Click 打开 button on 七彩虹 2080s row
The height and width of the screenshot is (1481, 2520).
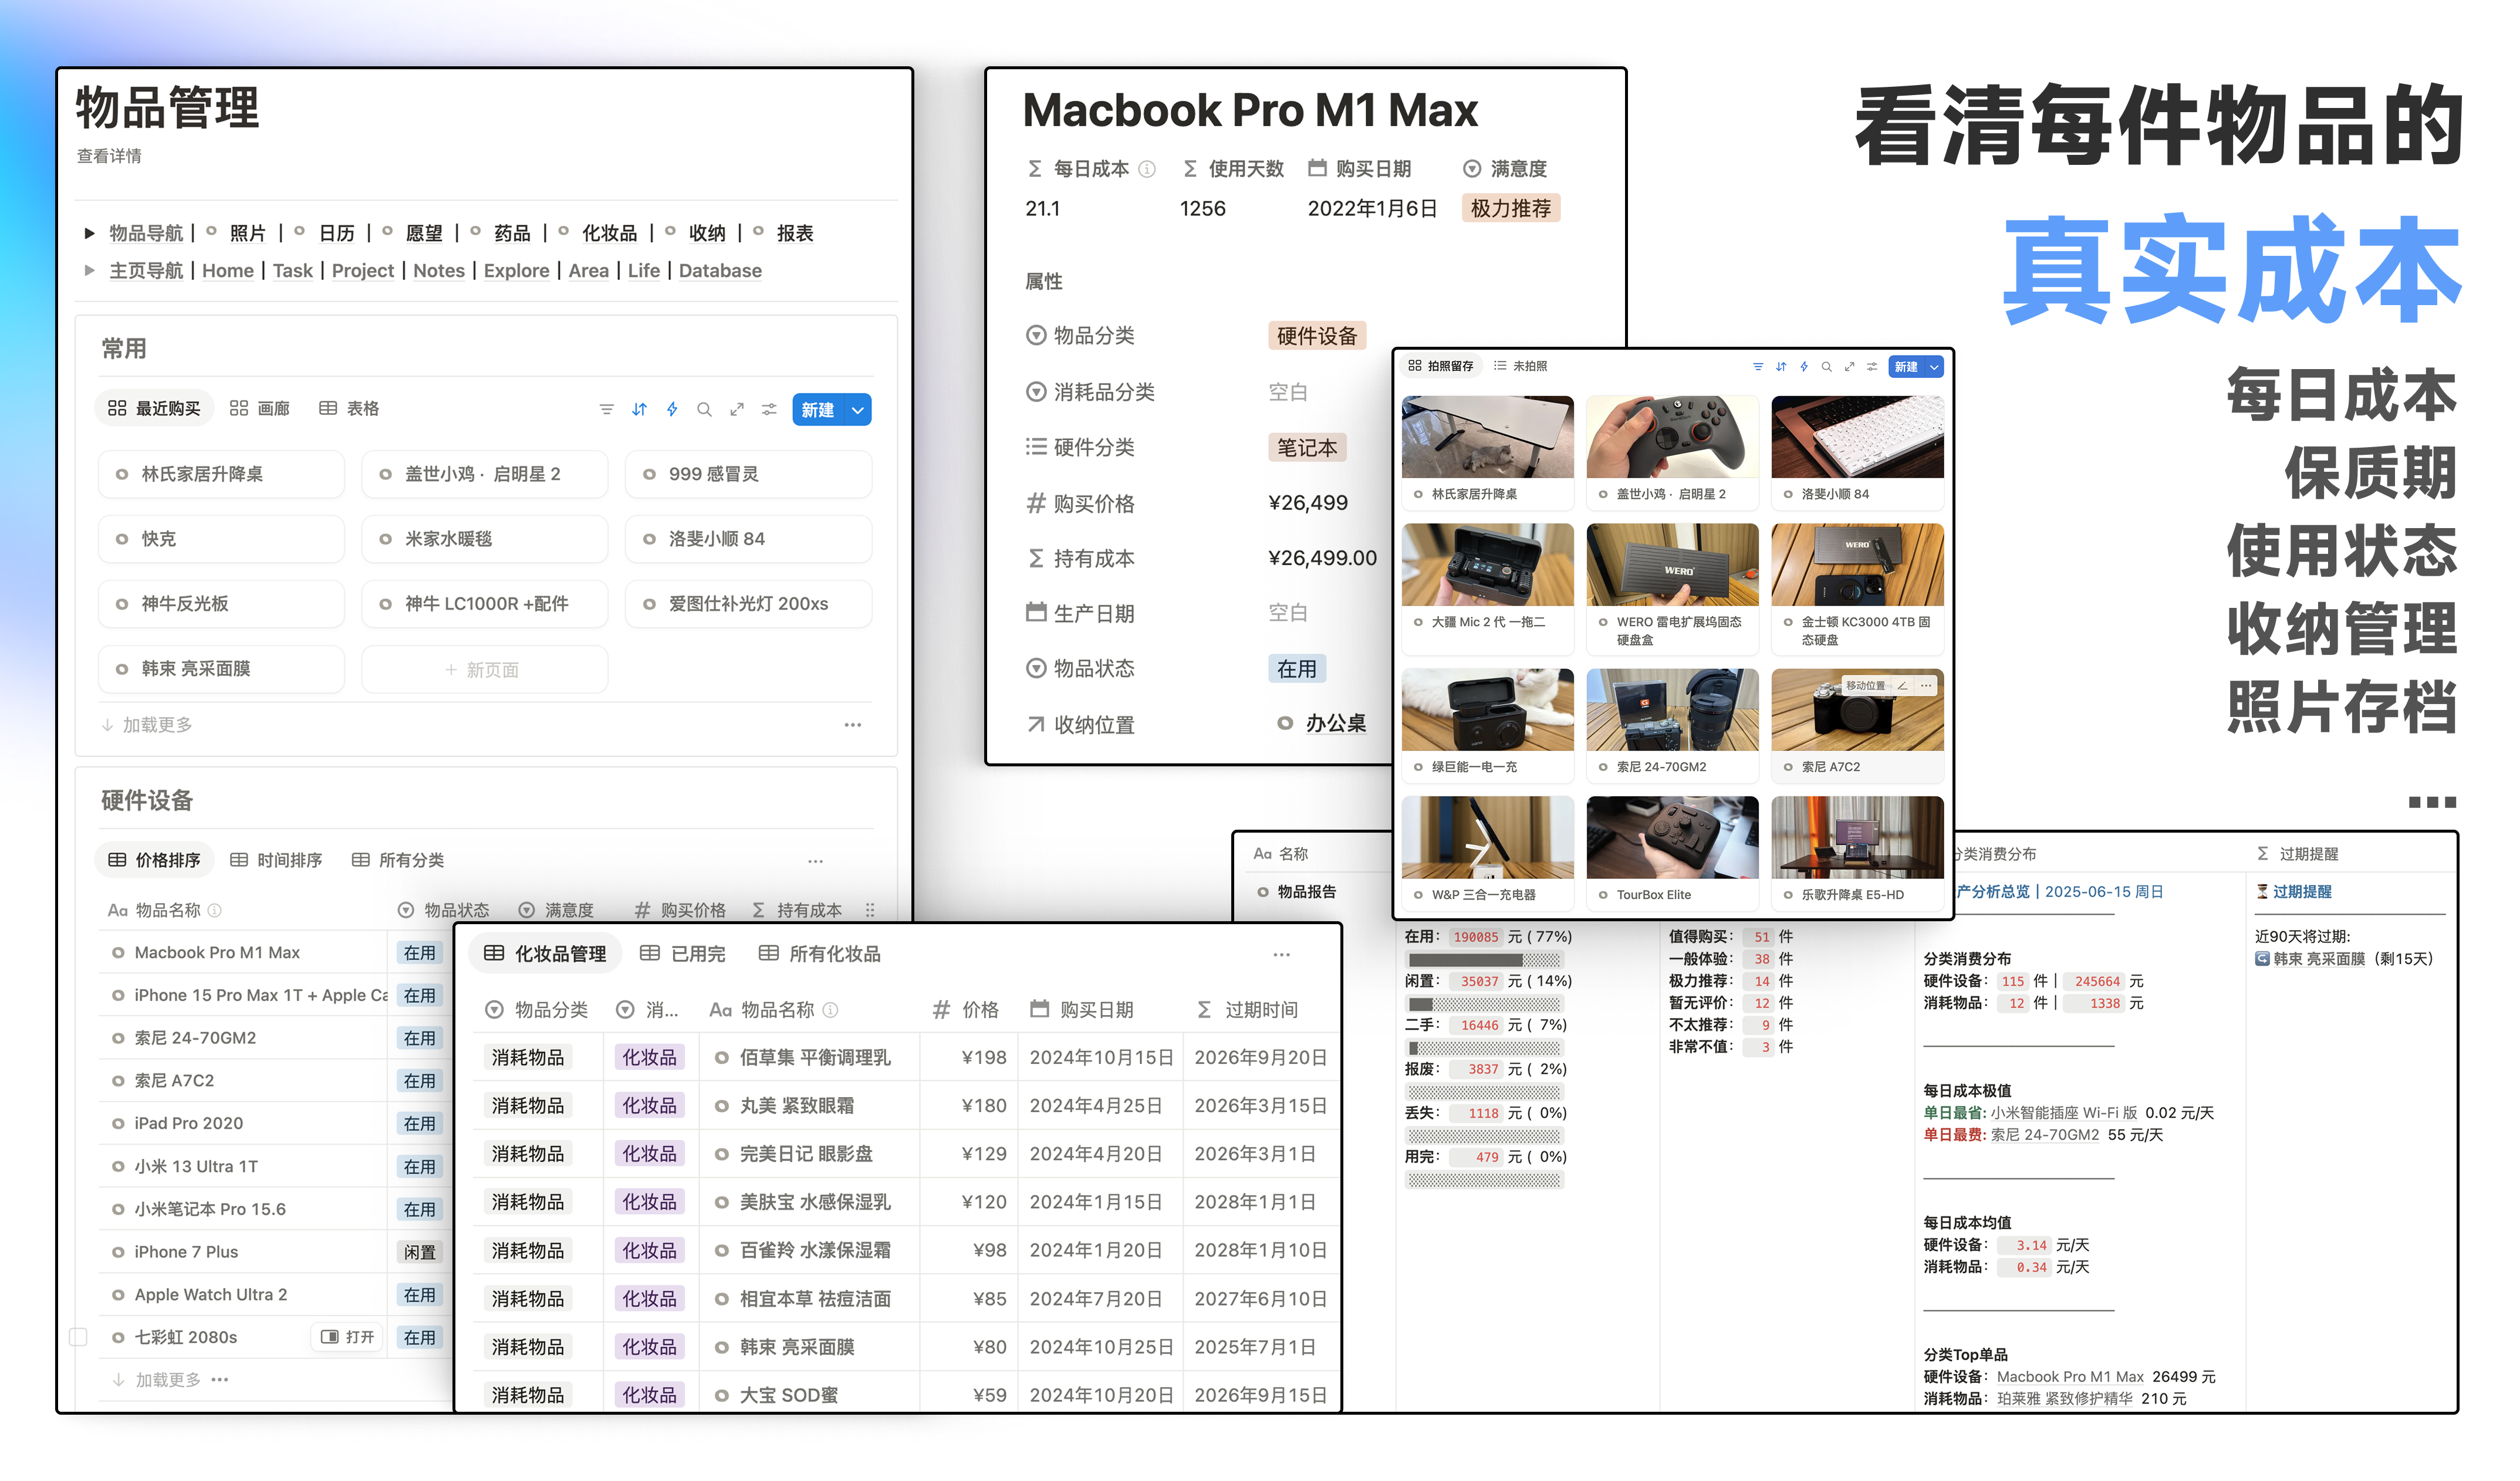coord(348,1338)
